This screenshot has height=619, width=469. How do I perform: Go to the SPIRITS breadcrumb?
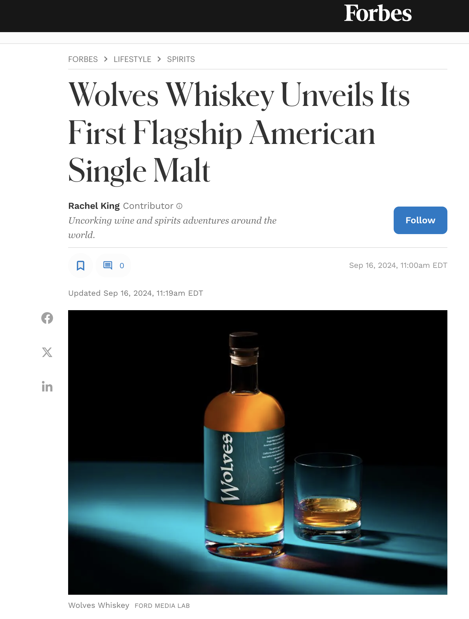point(181,59)
